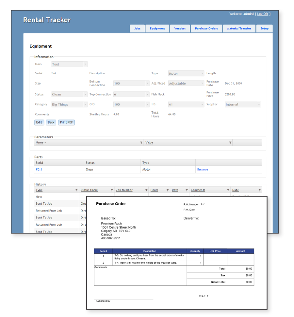
Task: Click the phone number 403-987-2911
Action: 111,238
